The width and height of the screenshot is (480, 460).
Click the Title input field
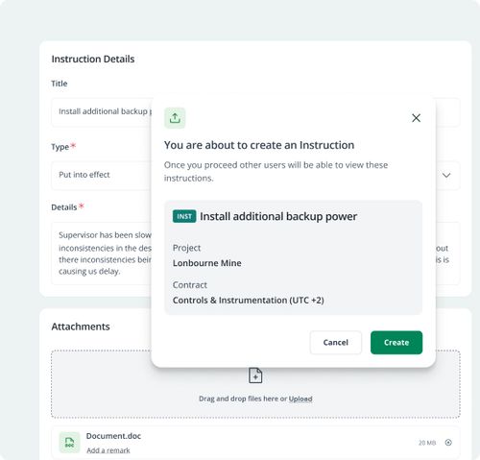[x=255, y=112]
